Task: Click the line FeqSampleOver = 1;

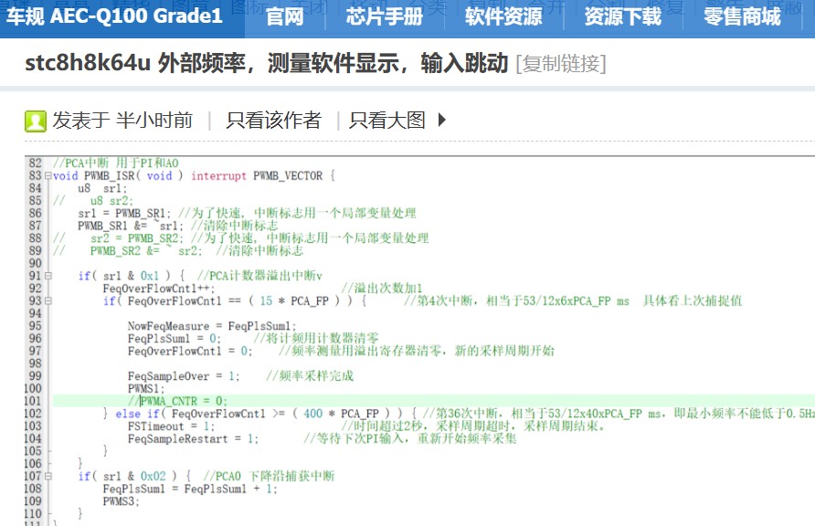Action: (x=184, y=376)
